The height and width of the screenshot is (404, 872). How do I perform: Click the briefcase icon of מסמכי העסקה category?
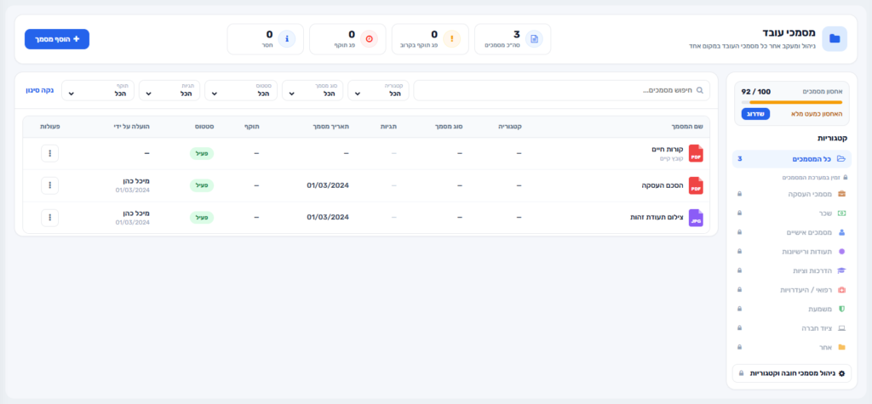(x=841, y=194)
